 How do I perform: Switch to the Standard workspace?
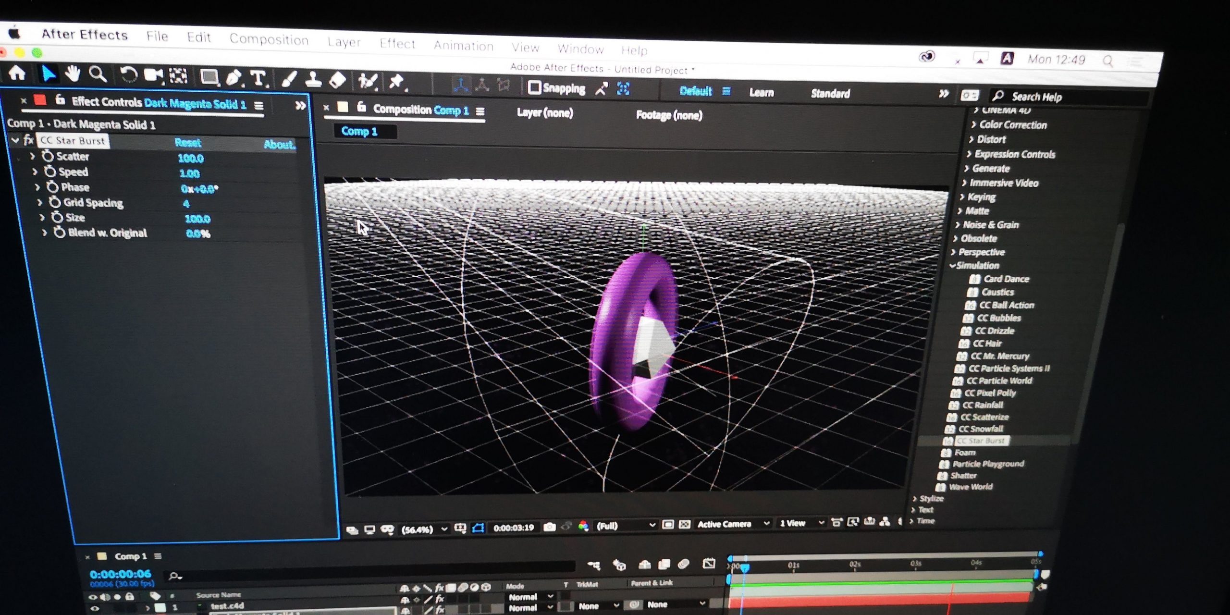(830, 93)
